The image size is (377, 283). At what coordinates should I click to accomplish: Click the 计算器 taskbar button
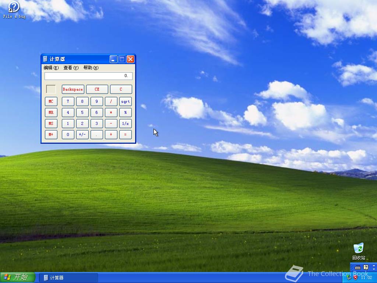68,278
